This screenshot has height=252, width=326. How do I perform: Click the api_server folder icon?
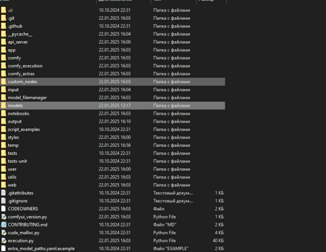tap(3, 42)
